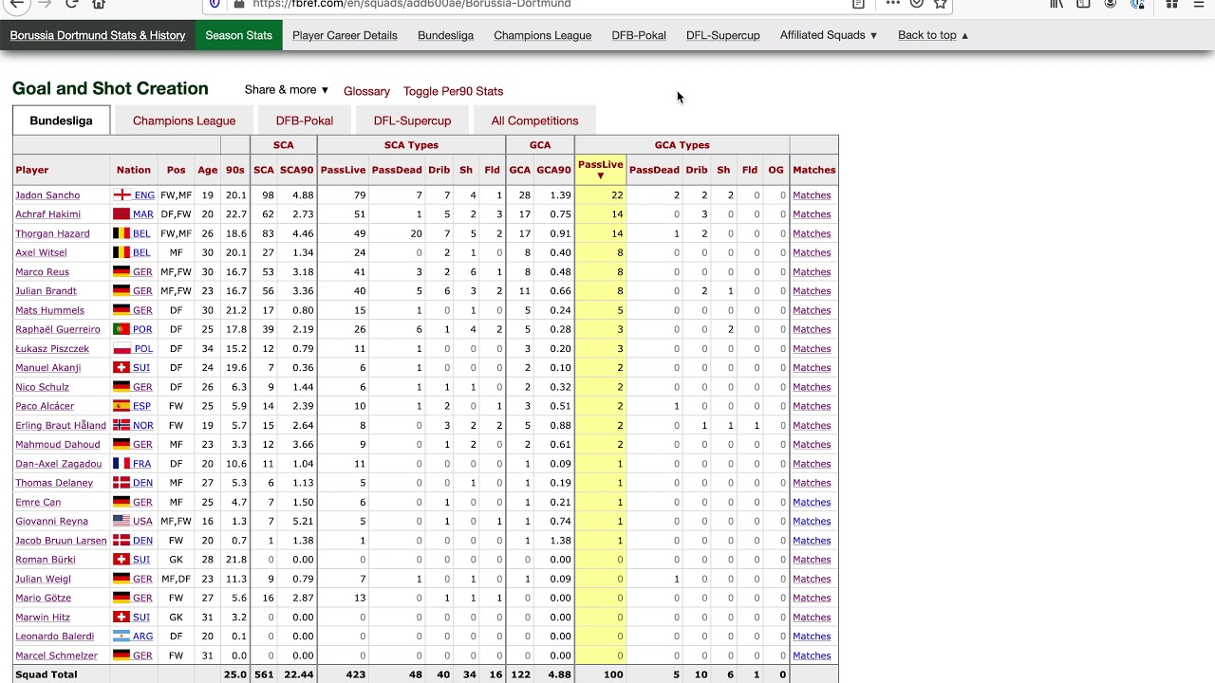Open Erling Braut Håland's player page
The width and height of the screenshot is (1215, 683).
61,425
